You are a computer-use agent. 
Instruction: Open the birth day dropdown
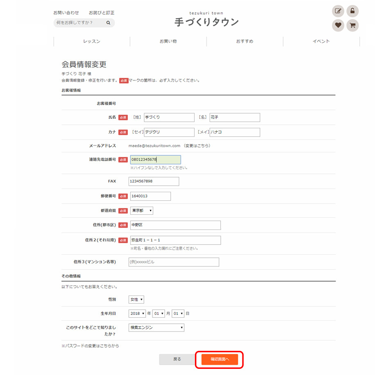point(178,314)
